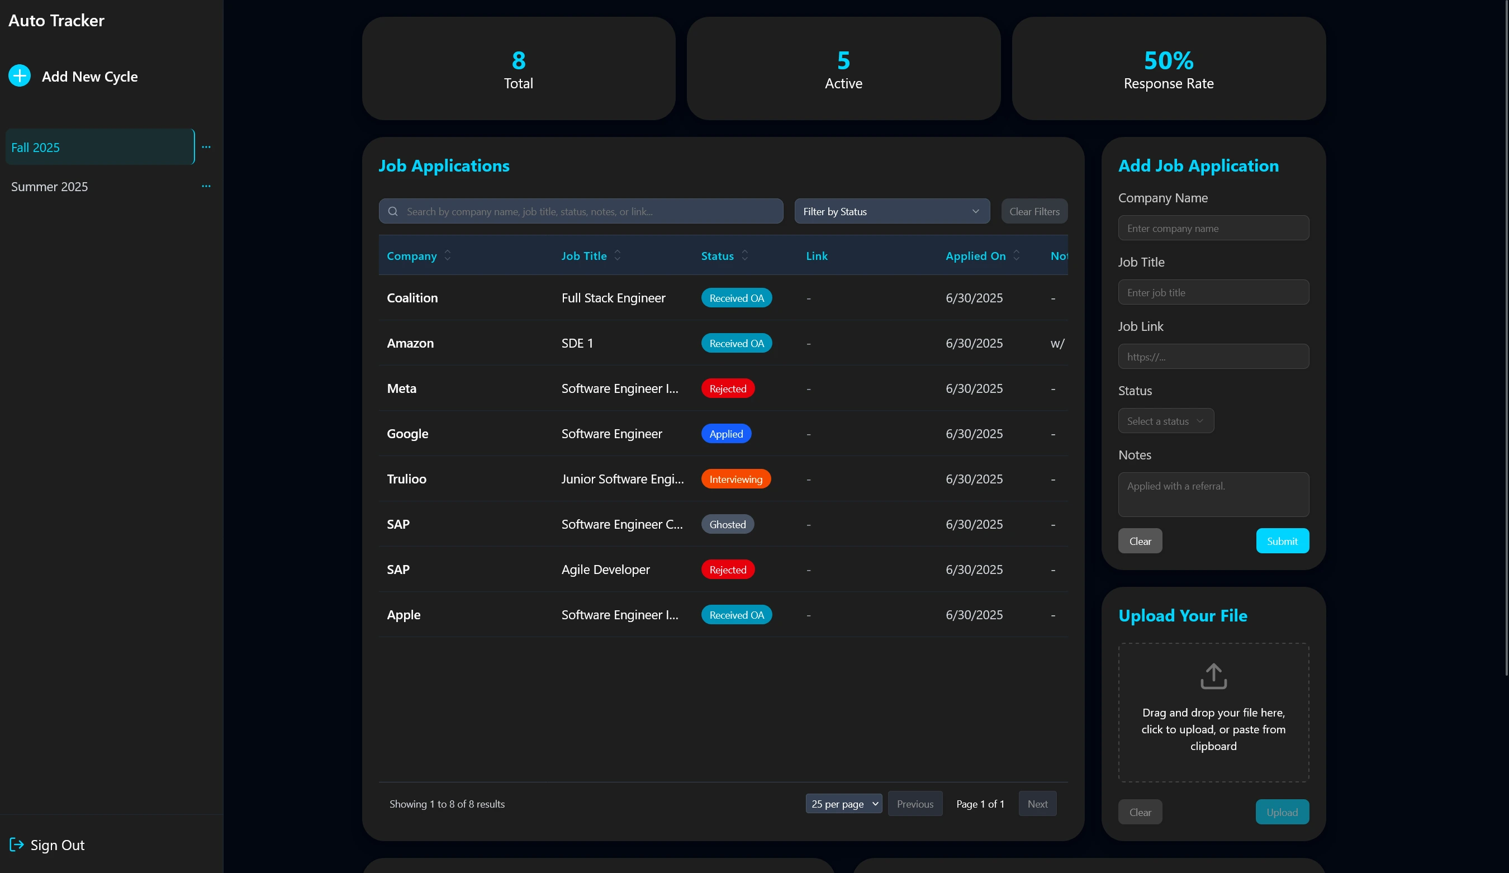Clear the uploaded file
1509x873 pixels.
point(1140,812)
